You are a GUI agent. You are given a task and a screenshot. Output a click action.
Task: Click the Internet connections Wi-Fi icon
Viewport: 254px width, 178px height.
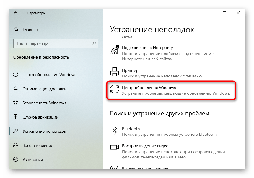point(115,50)
